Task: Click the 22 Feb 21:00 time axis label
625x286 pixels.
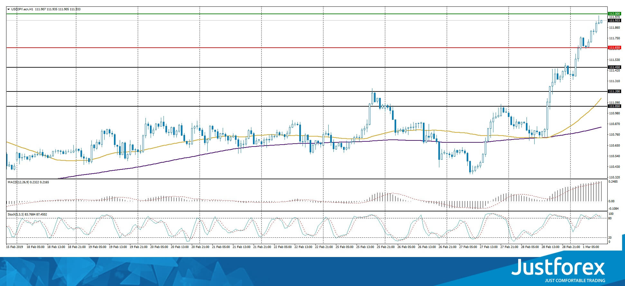Action: [x=324, y=247]
